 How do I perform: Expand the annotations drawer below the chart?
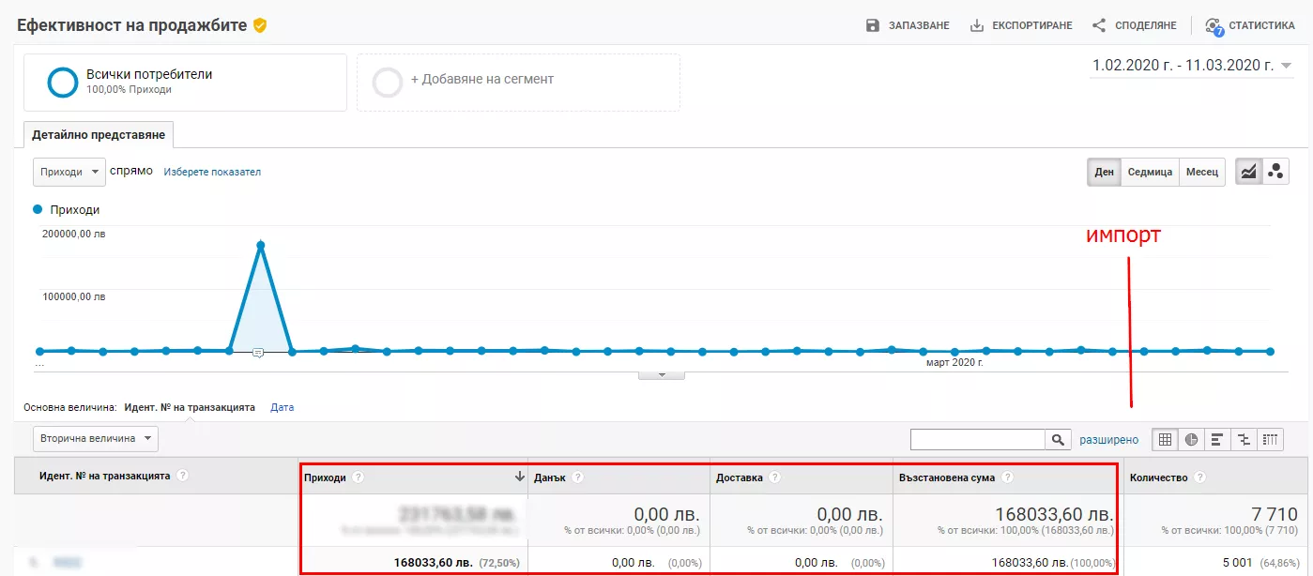coord(661,375)
